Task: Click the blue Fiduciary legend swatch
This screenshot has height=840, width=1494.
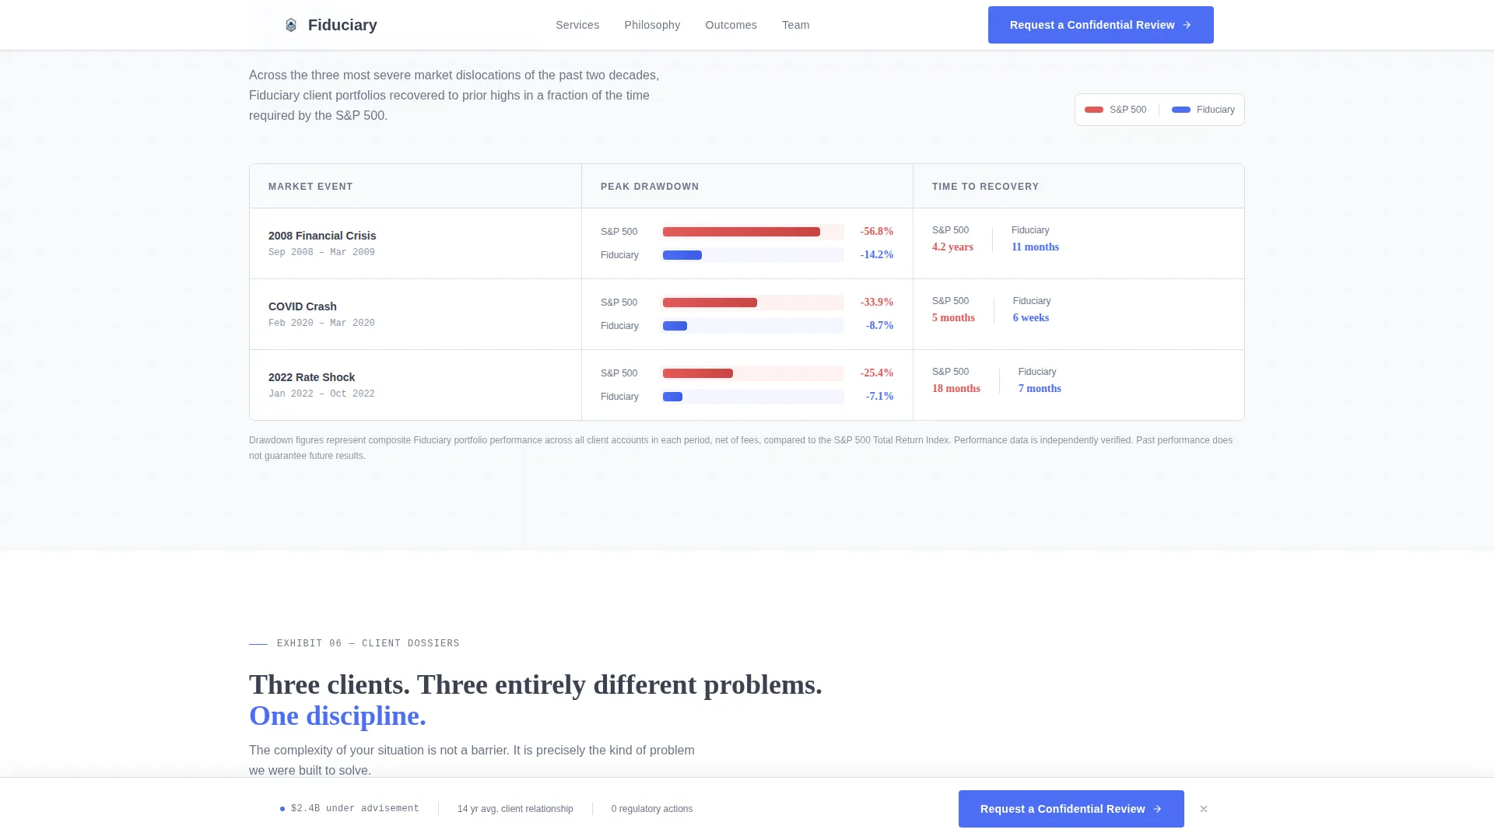Action: click(1181, 110)
